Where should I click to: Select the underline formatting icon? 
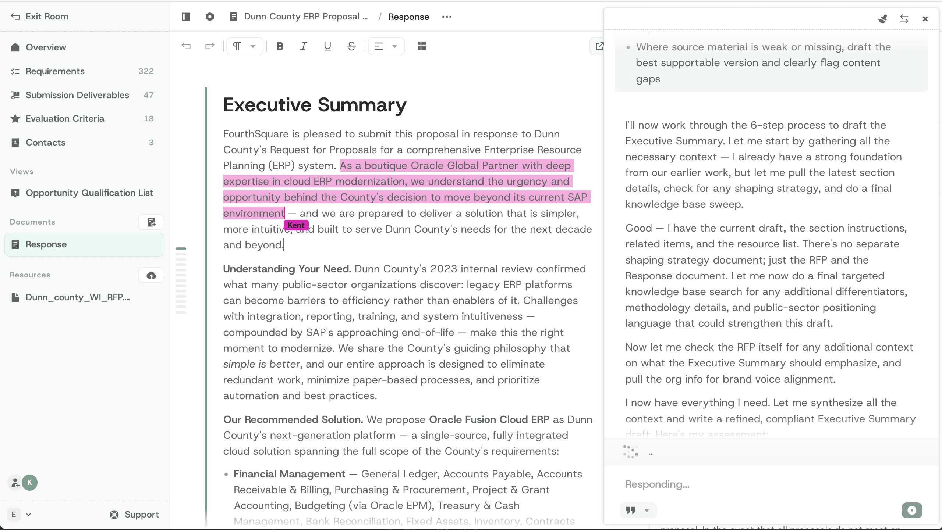(327, 46)
